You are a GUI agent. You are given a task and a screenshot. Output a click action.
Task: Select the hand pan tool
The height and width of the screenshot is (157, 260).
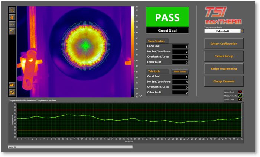click(12, 17)
